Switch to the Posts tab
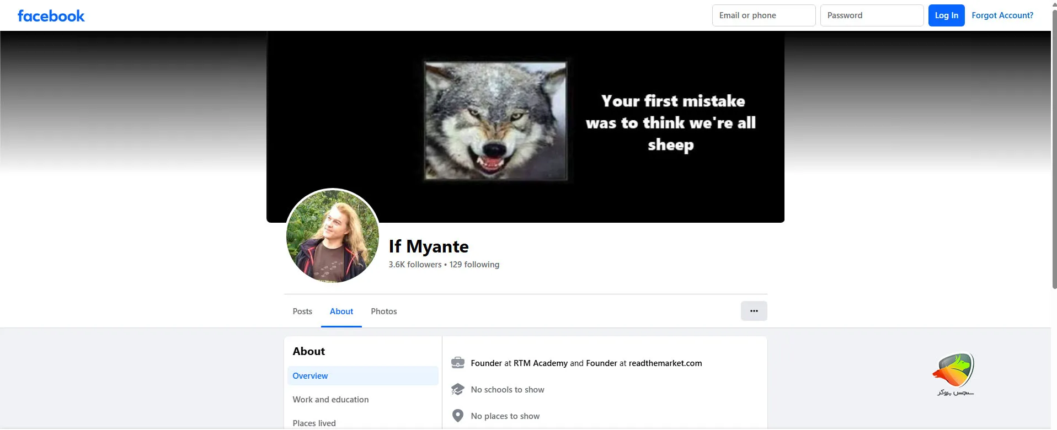Image resolution: width=1057 pixels, height=430 pixels. pyautogui.click(x=302, y=311)
